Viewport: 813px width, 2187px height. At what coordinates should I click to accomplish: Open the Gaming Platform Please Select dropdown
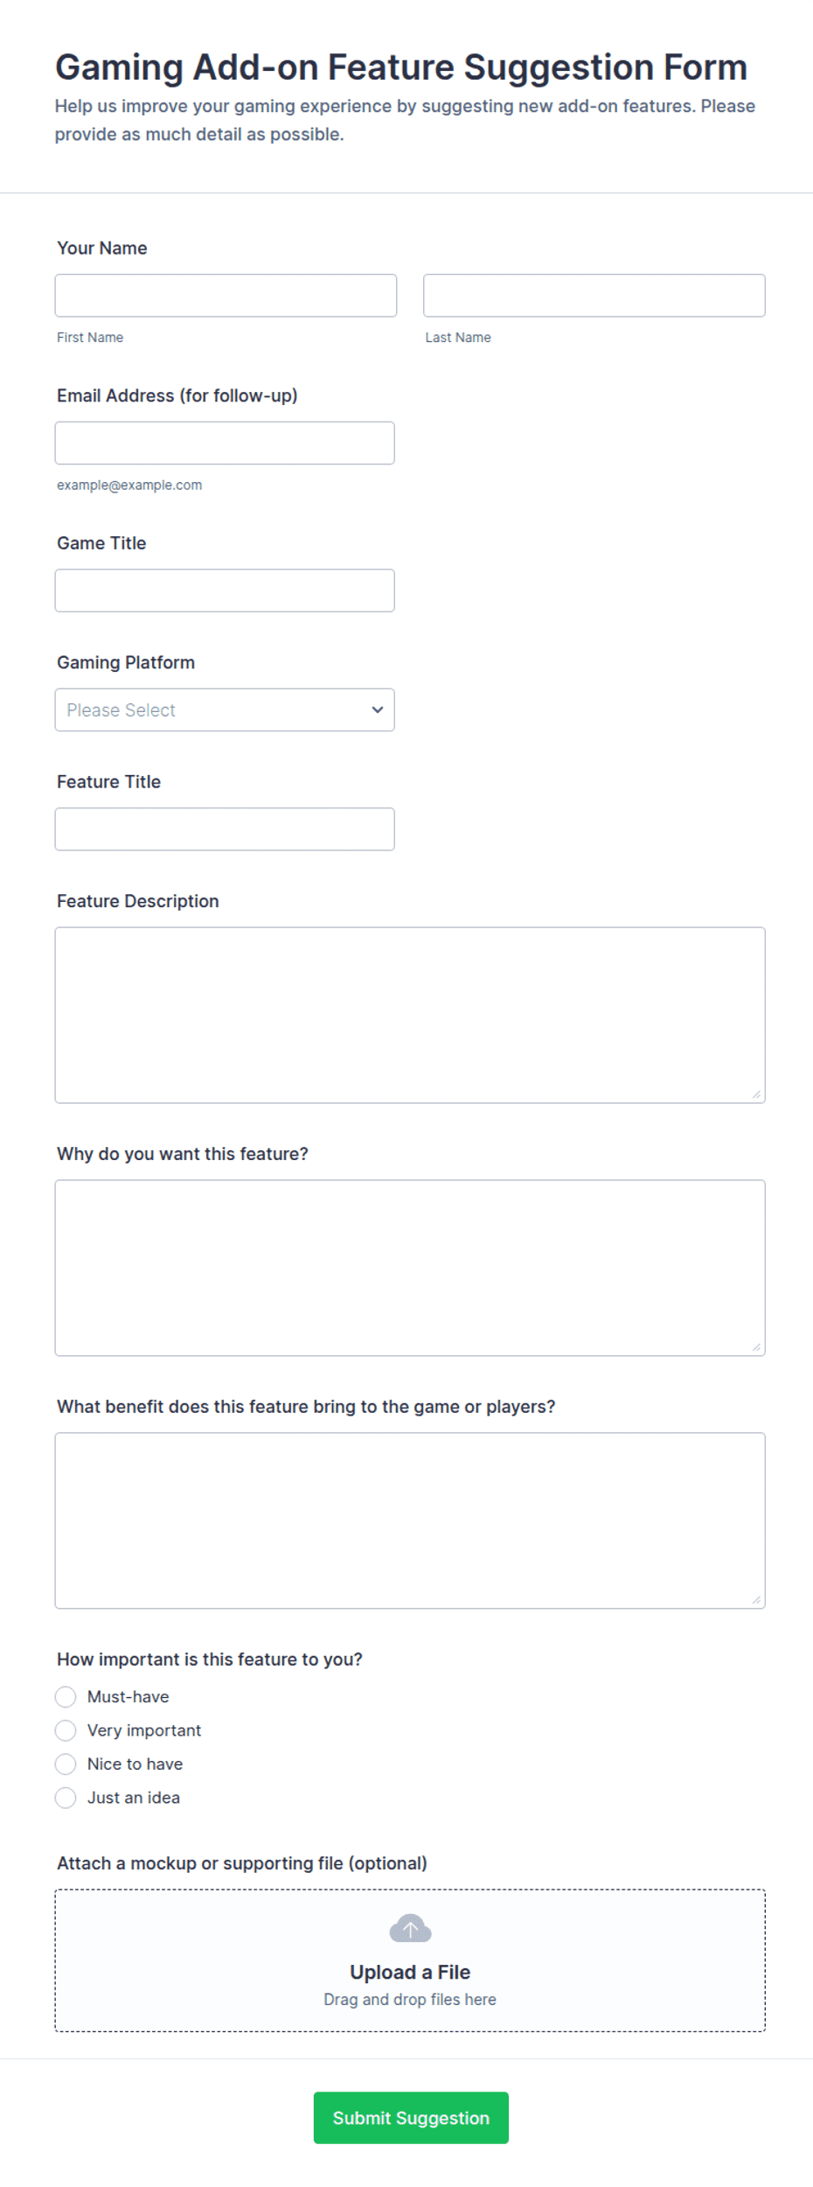[x=225, y=709]
